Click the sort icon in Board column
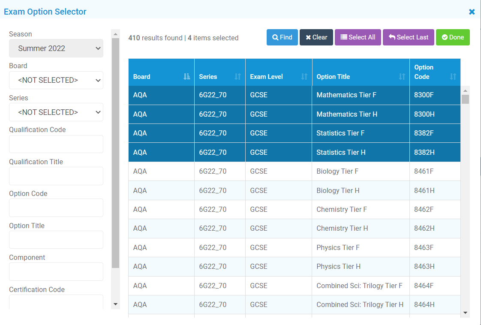Screen dimensions: 481x325 (x=186, y=77)
